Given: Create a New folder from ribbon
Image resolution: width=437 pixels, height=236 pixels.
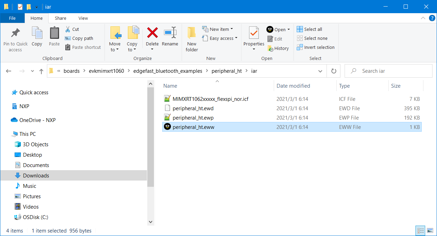Looking at the screenshot, I should pos(191,39).
